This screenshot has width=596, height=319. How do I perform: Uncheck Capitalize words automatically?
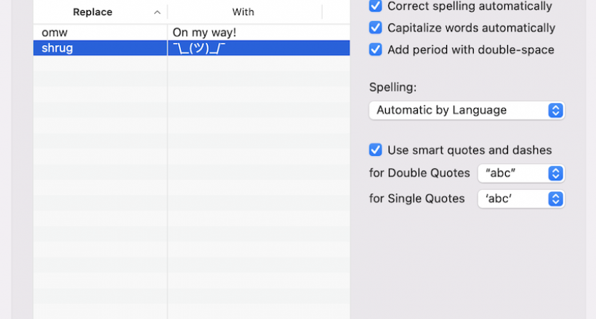[x=376, y=28]
